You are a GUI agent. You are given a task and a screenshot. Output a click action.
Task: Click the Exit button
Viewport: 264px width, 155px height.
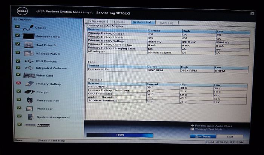point(230,137)
